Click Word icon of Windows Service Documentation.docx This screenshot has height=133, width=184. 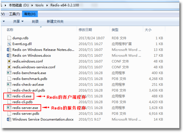pos(9,119)
